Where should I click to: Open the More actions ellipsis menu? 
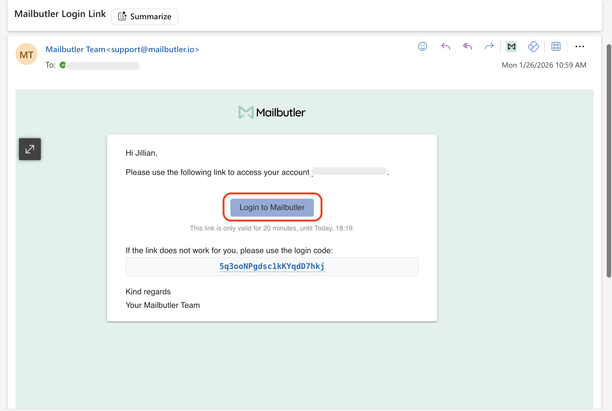coord(579,46)
